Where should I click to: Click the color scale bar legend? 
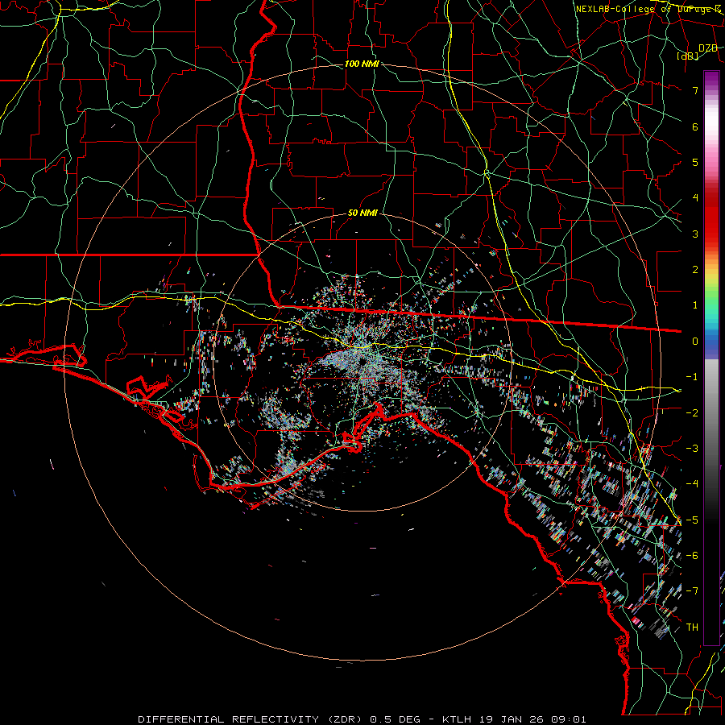[x=711, y=358]
